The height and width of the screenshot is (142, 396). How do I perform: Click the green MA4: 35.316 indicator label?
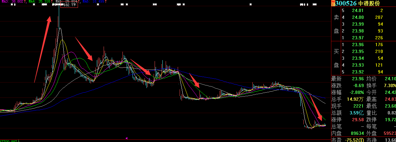click(x=39, y=2)
